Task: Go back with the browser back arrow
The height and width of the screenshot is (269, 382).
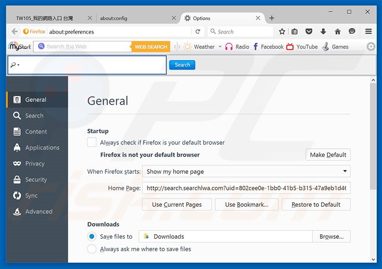Action: [15, 31]
